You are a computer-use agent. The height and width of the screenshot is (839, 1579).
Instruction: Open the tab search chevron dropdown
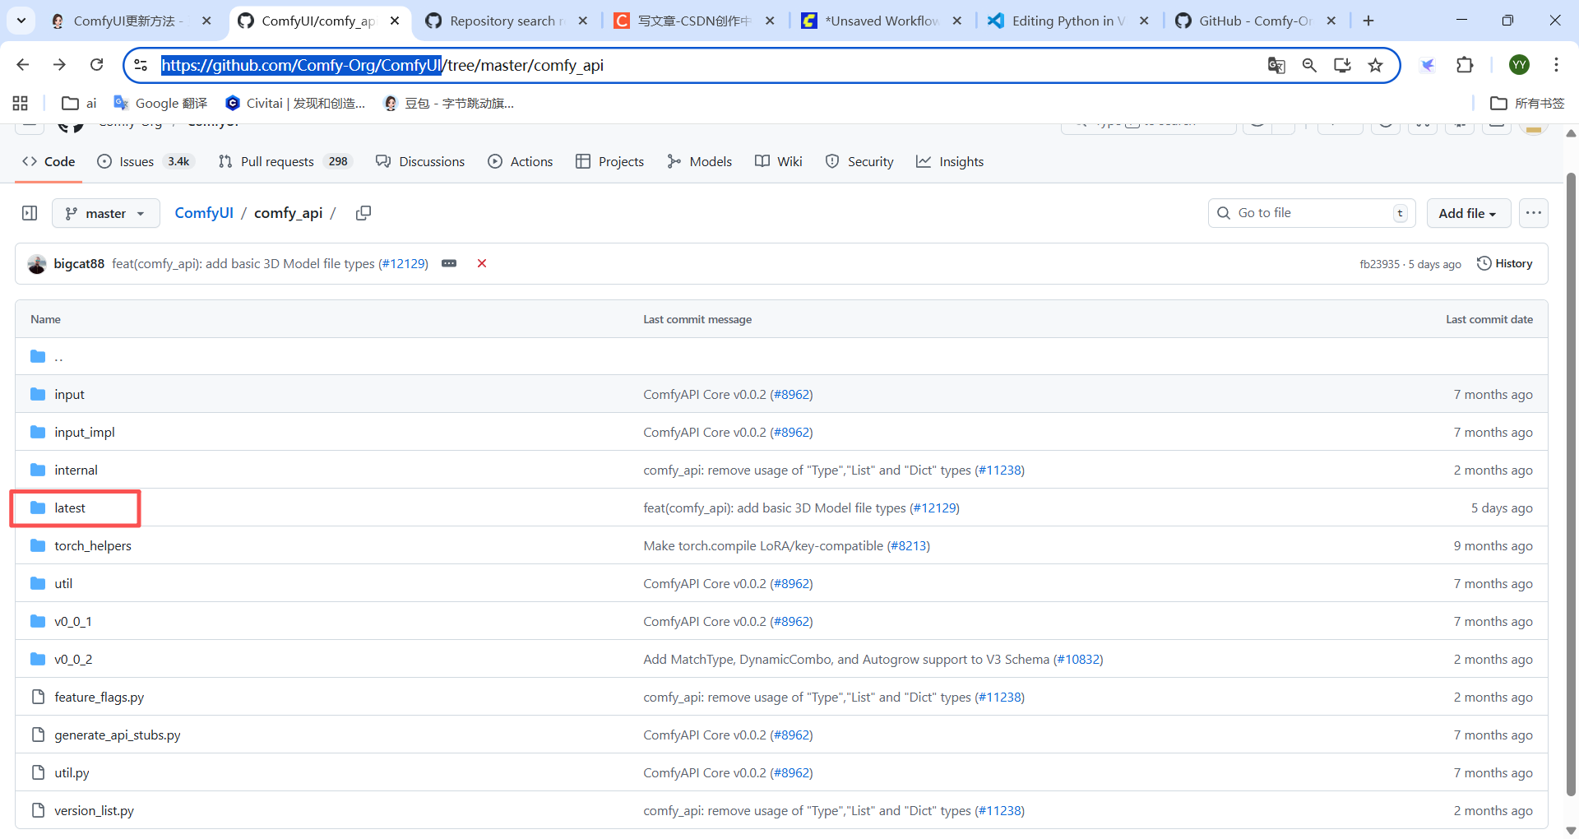pyautogui.click(x=21, y=21)
